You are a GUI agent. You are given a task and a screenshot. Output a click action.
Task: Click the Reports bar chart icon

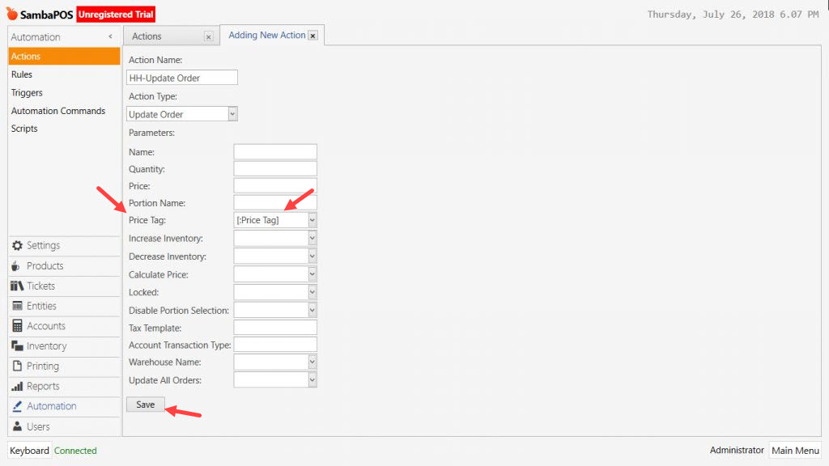[x=17, y=387]
